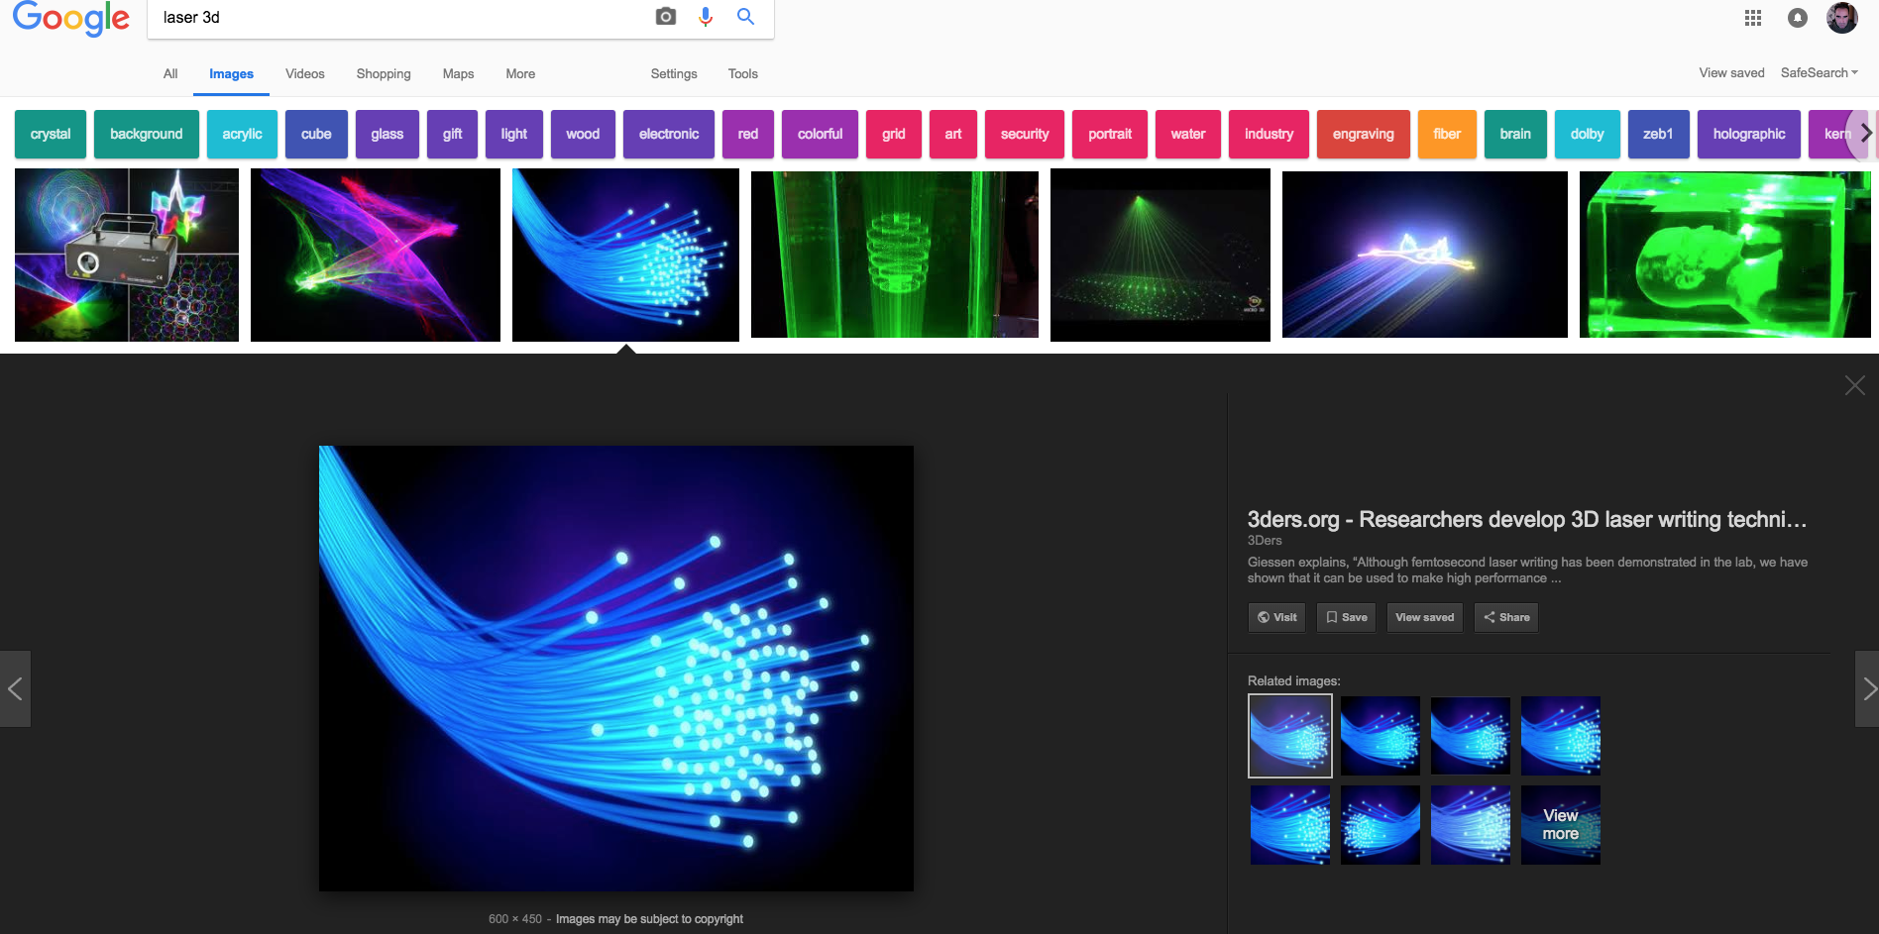
Task: Click the View more related images tile
Action: 1561,825
